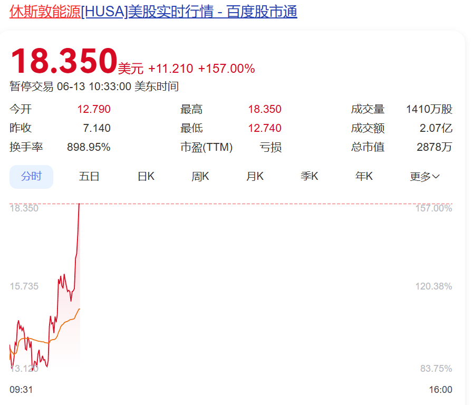
Task: Click the 15.735 chart axis label
Action: [x=24, y=286]
